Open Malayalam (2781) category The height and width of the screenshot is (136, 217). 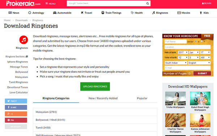(95, 112)
